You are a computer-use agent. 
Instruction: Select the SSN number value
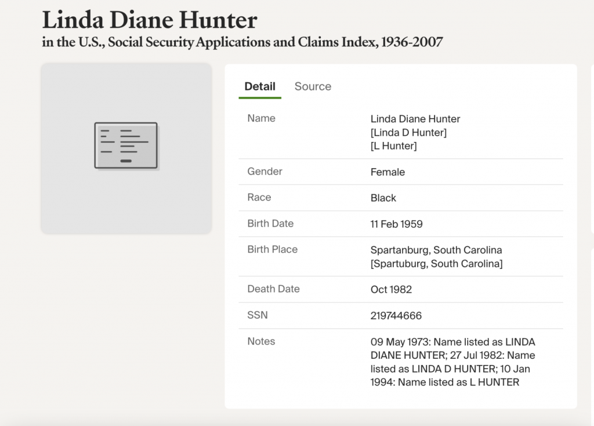(396, 316)
